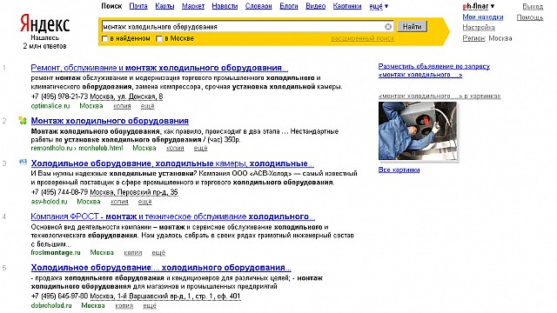Open the Новости service
557x313 pixels.
click(x=225, y=6)
